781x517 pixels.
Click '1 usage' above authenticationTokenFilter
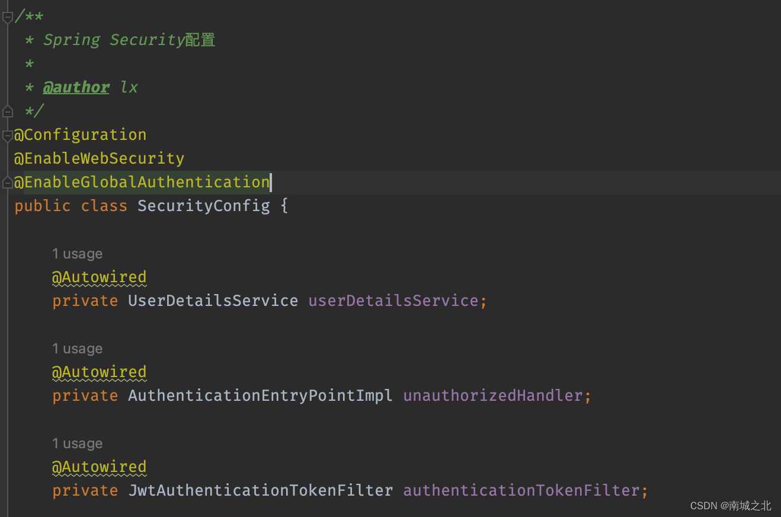[77, 443]
